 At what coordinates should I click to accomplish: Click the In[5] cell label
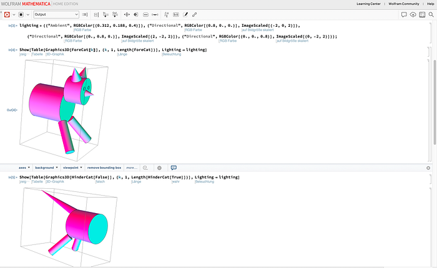tap(12, 177)
